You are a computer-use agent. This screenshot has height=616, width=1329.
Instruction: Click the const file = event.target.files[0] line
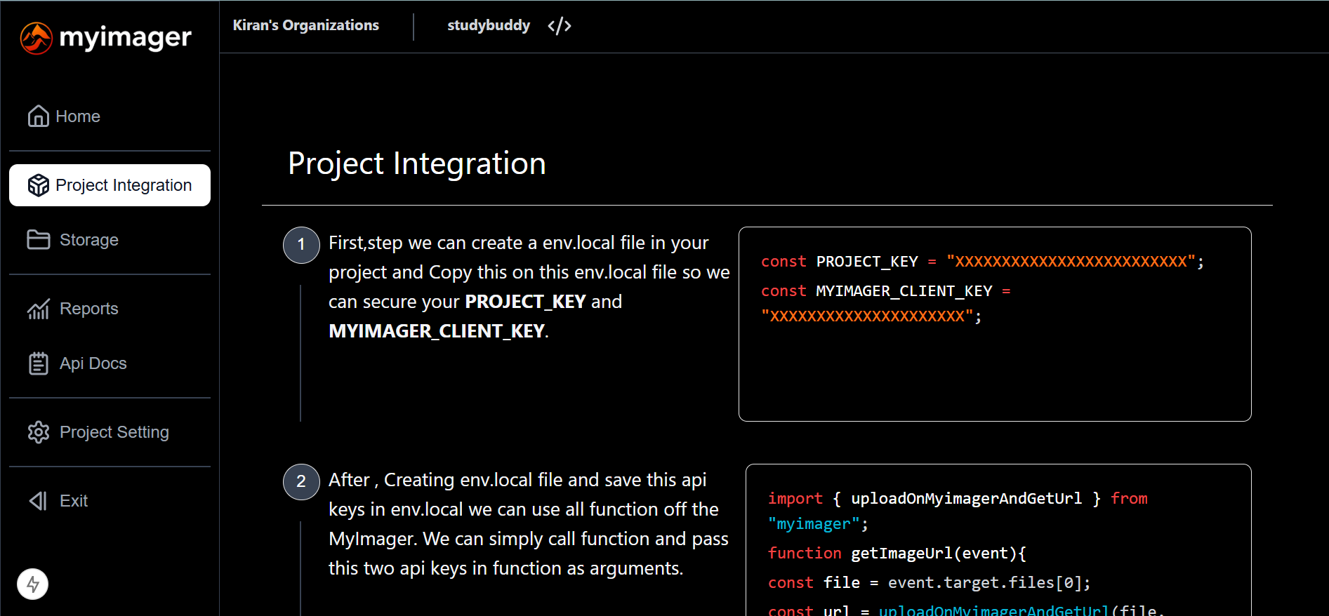929,583
